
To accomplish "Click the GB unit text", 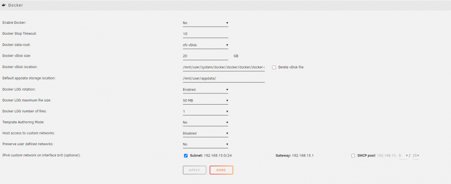I will [236, 56].
